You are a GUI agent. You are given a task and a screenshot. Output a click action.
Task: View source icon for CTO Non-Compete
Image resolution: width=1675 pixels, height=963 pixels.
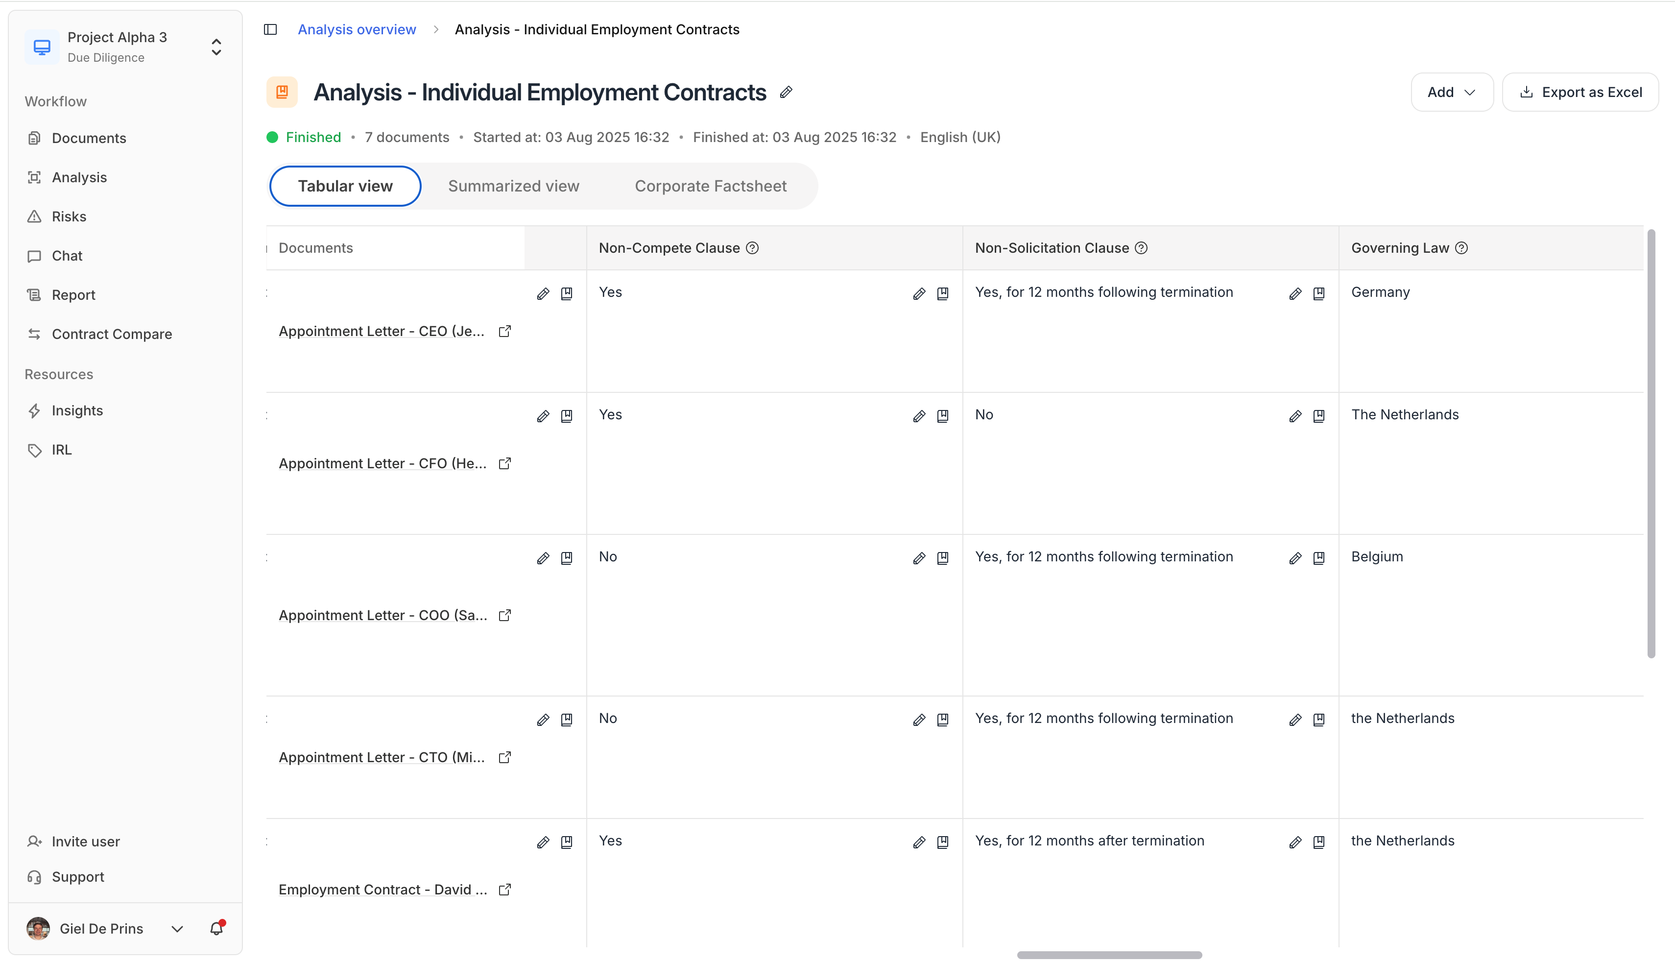(943, 720)
